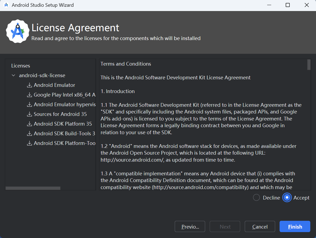Go back with the Previous button
The width and height of the screenshot is (316, 238).
(190, 226)
